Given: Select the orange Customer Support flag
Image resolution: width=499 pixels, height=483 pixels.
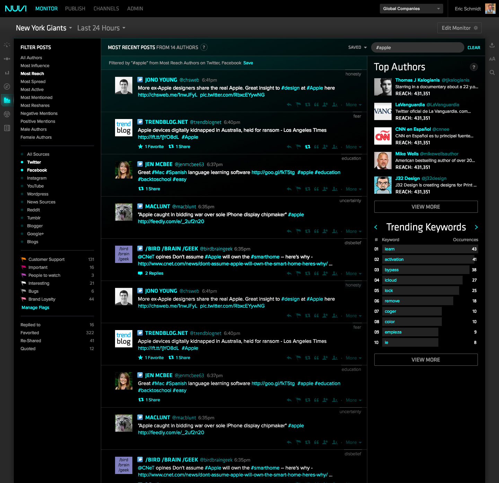Looking at the screenshot, I should point(24,259).
